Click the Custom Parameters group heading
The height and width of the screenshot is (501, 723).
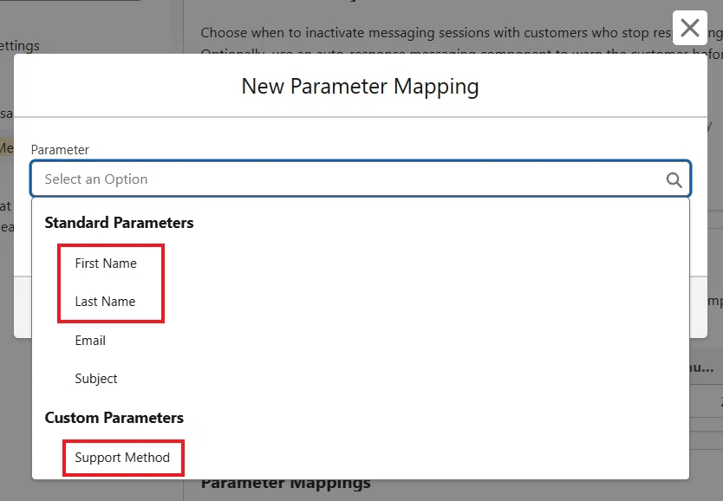tap(114, 418)
